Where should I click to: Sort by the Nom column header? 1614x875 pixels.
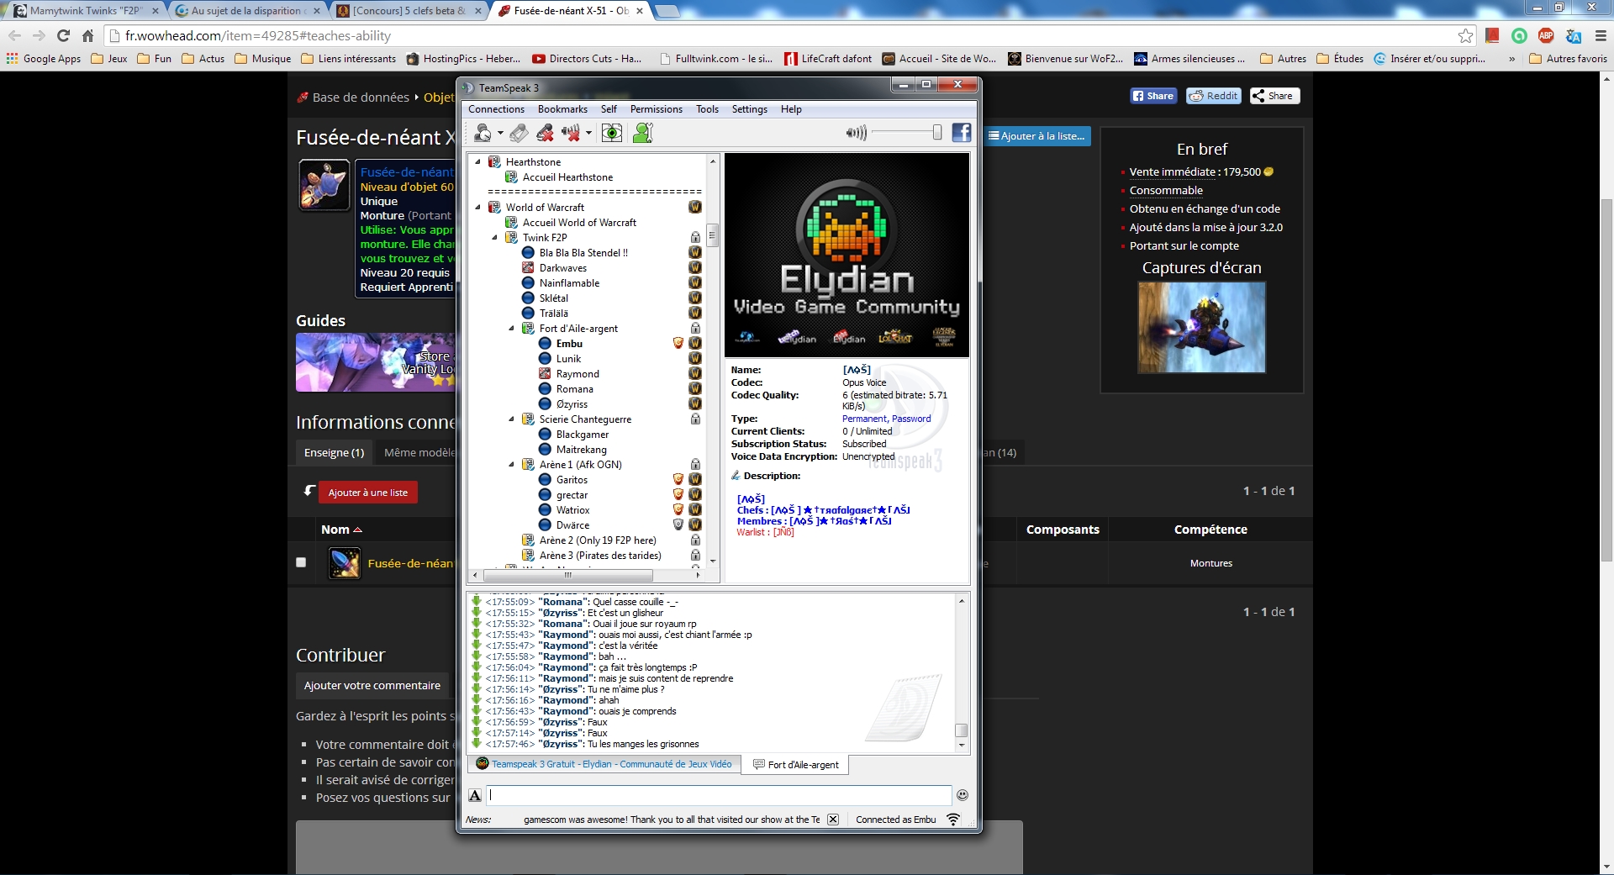(340, 530)
